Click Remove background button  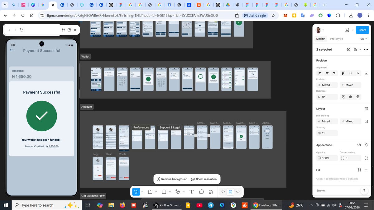tap(172, 179)
